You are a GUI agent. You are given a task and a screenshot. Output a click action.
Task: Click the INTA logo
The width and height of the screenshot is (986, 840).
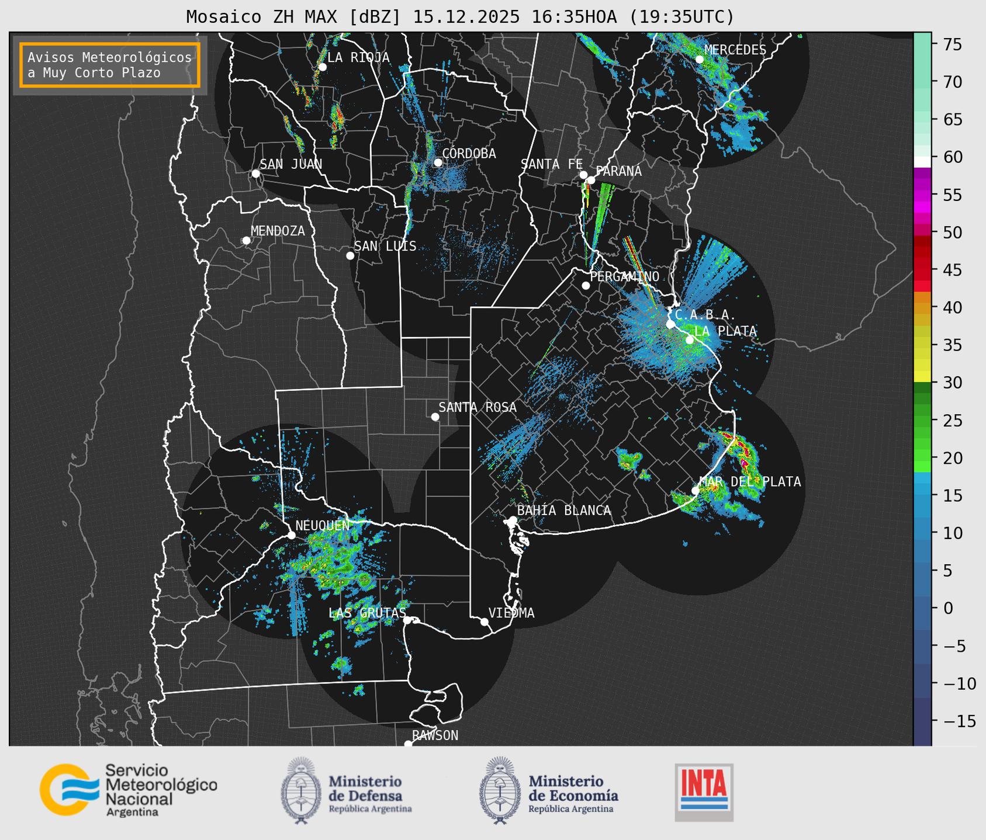[x=704, y=792]
